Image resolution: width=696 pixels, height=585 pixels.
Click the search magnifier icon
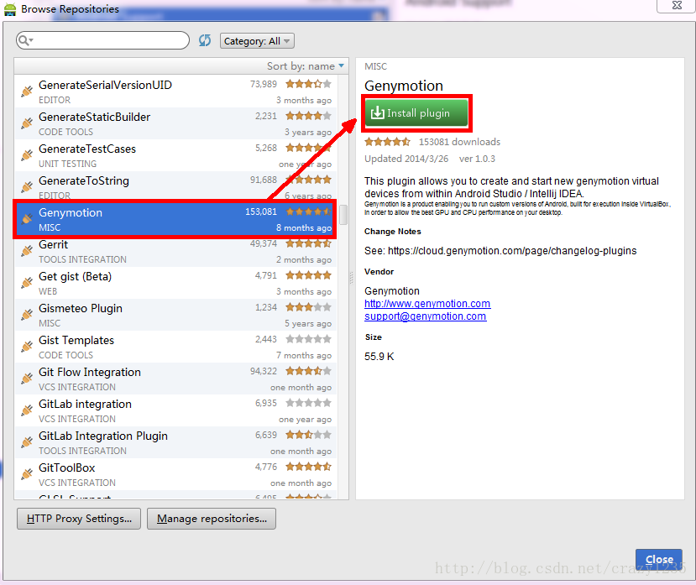click(x=25, y=40)
